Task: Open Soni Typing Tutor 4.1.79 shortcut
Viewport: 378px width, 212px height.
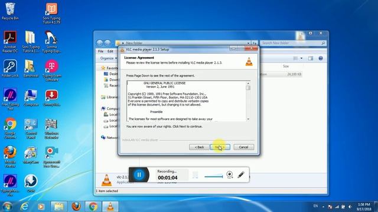Action: click(x=51, y=13)
